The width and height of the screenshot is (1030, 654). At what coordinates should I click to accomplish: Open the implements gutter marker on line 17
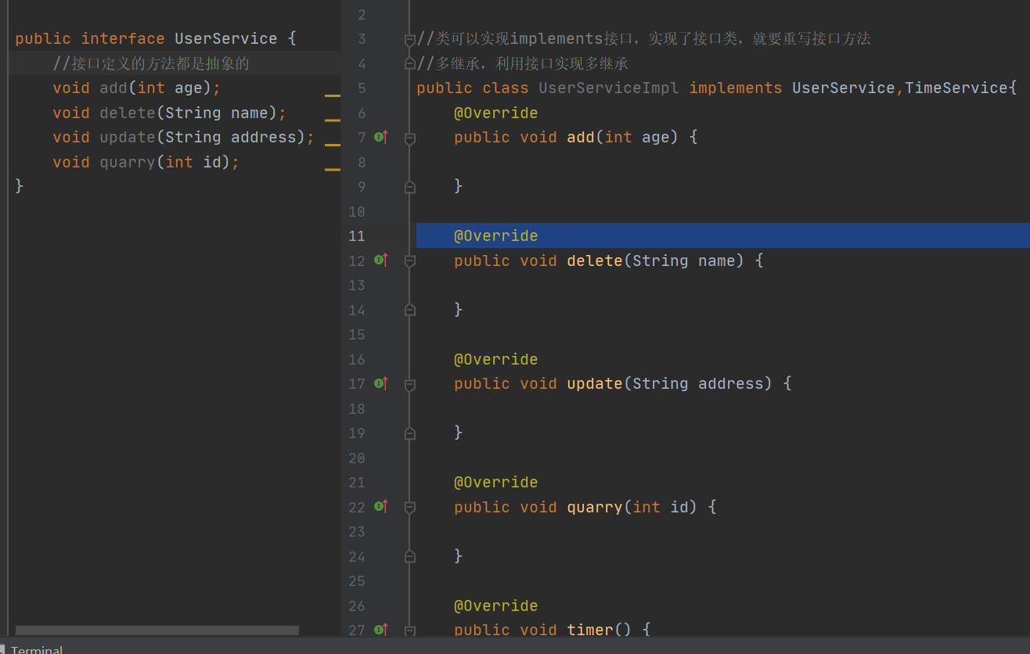[x=381, y=383]
